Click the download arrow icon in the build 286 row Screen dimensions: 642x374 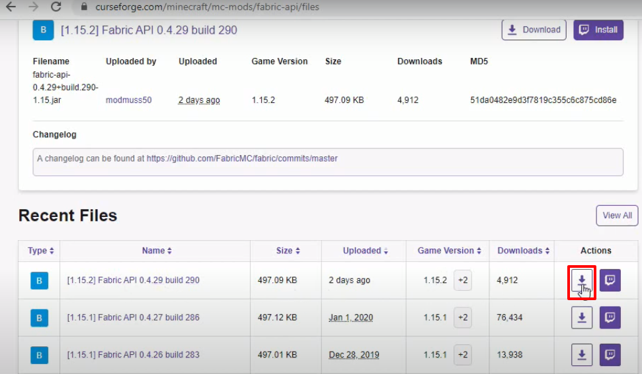(x=582, y=317)
